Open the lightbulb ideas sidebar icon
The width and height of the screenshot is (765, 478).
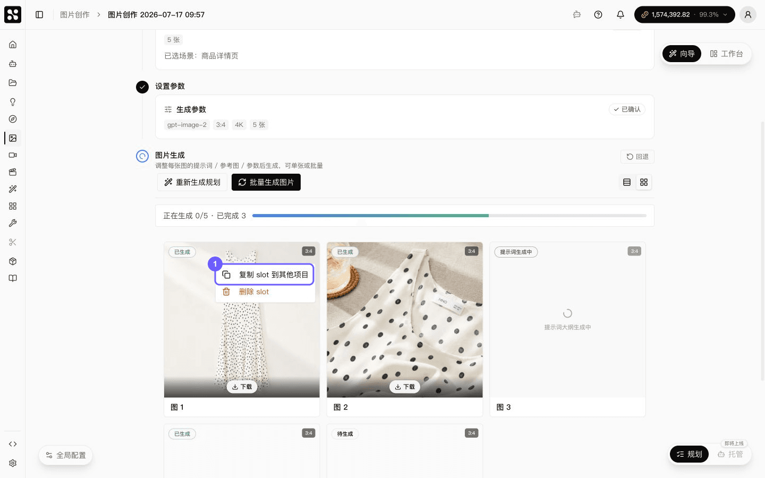click(13, 102)
